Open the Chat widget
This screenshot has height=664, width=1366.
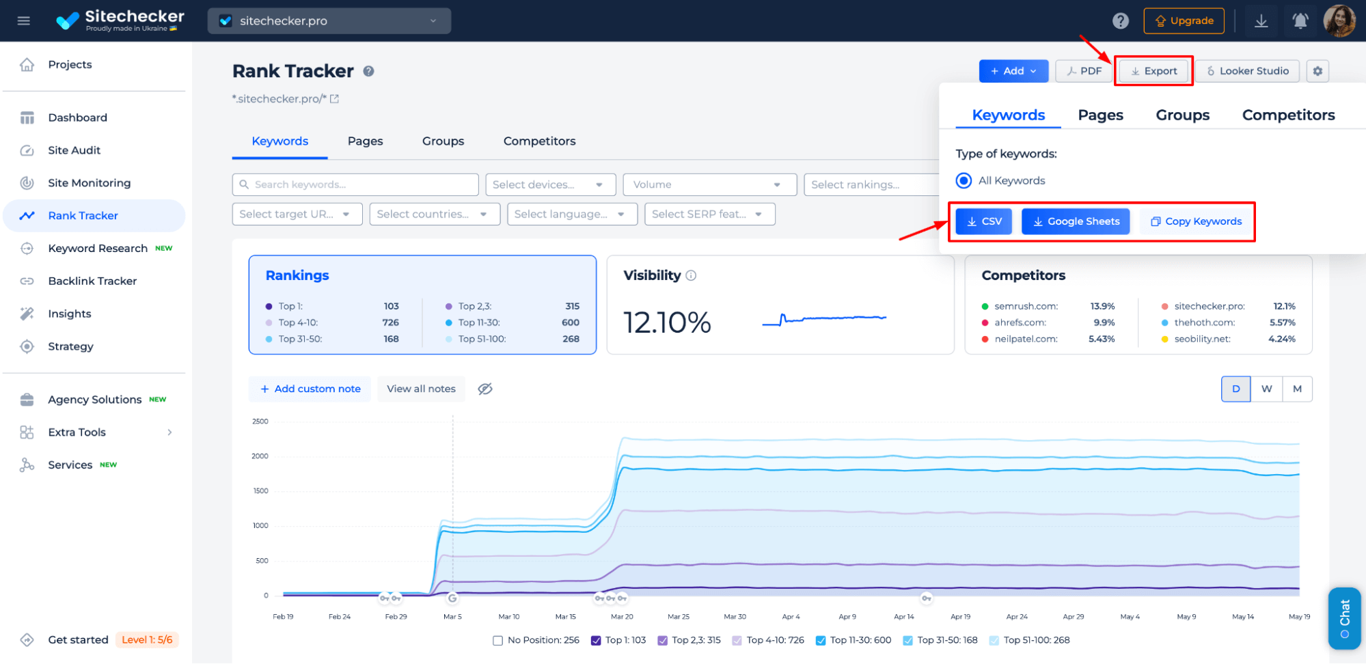1344,618
